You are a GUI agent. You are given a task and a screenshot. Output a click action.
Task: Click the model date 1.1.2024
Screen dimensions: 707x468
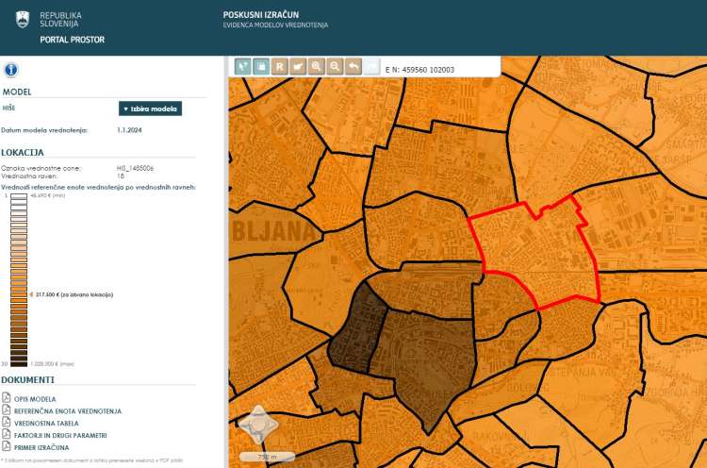point(129,130)
